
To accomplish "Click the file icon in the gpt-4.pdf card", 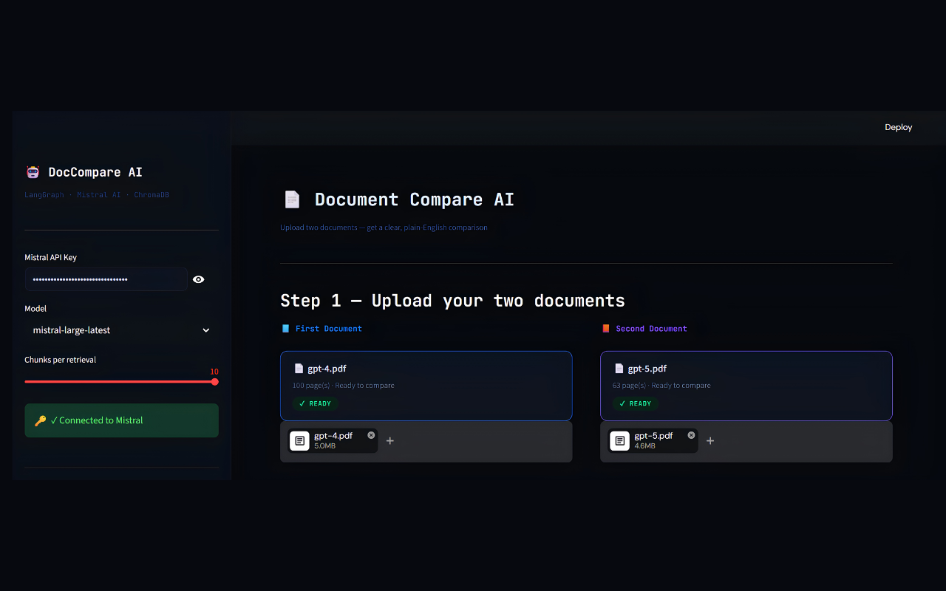I will click(299, 369).
